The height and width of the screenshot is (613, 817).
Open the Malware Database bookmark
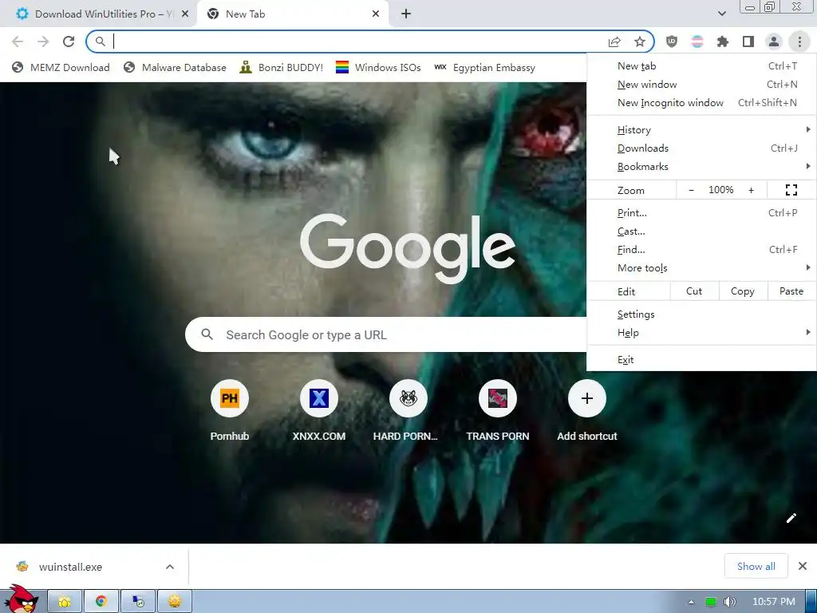click(175, 67)
